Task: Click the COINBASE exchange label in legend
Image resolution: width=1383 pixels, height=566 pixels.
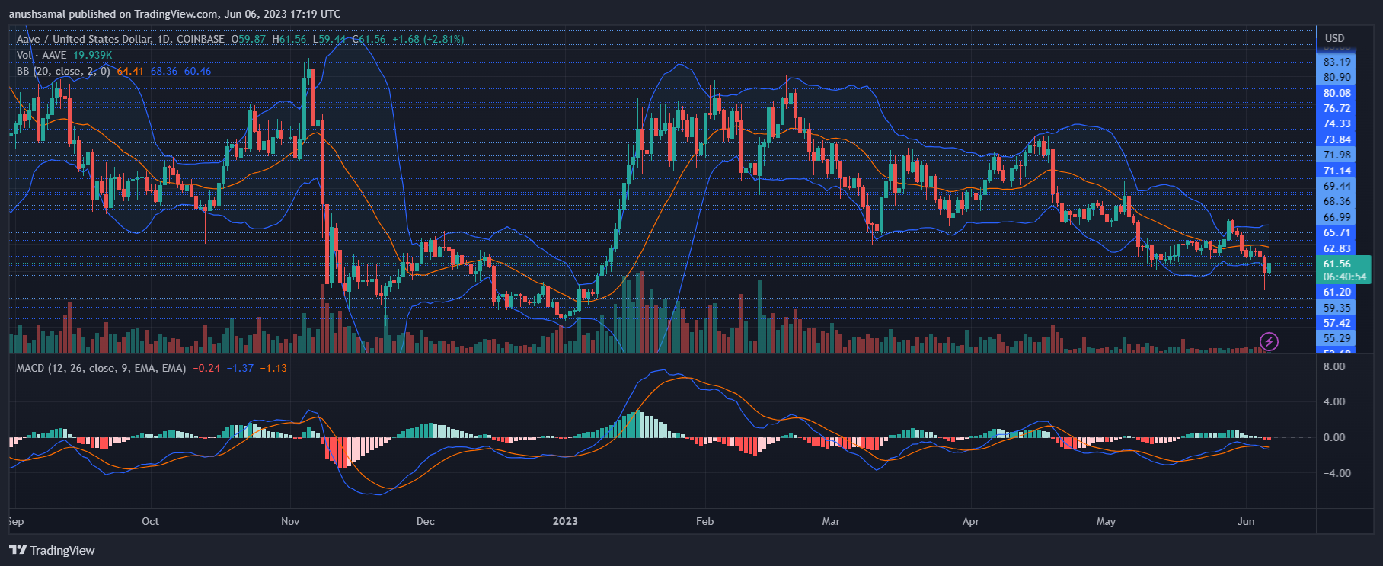Action: (200, 39)
